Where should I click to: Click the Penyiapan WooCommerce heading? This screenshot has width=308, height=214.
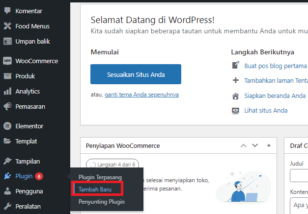(123, 145)
